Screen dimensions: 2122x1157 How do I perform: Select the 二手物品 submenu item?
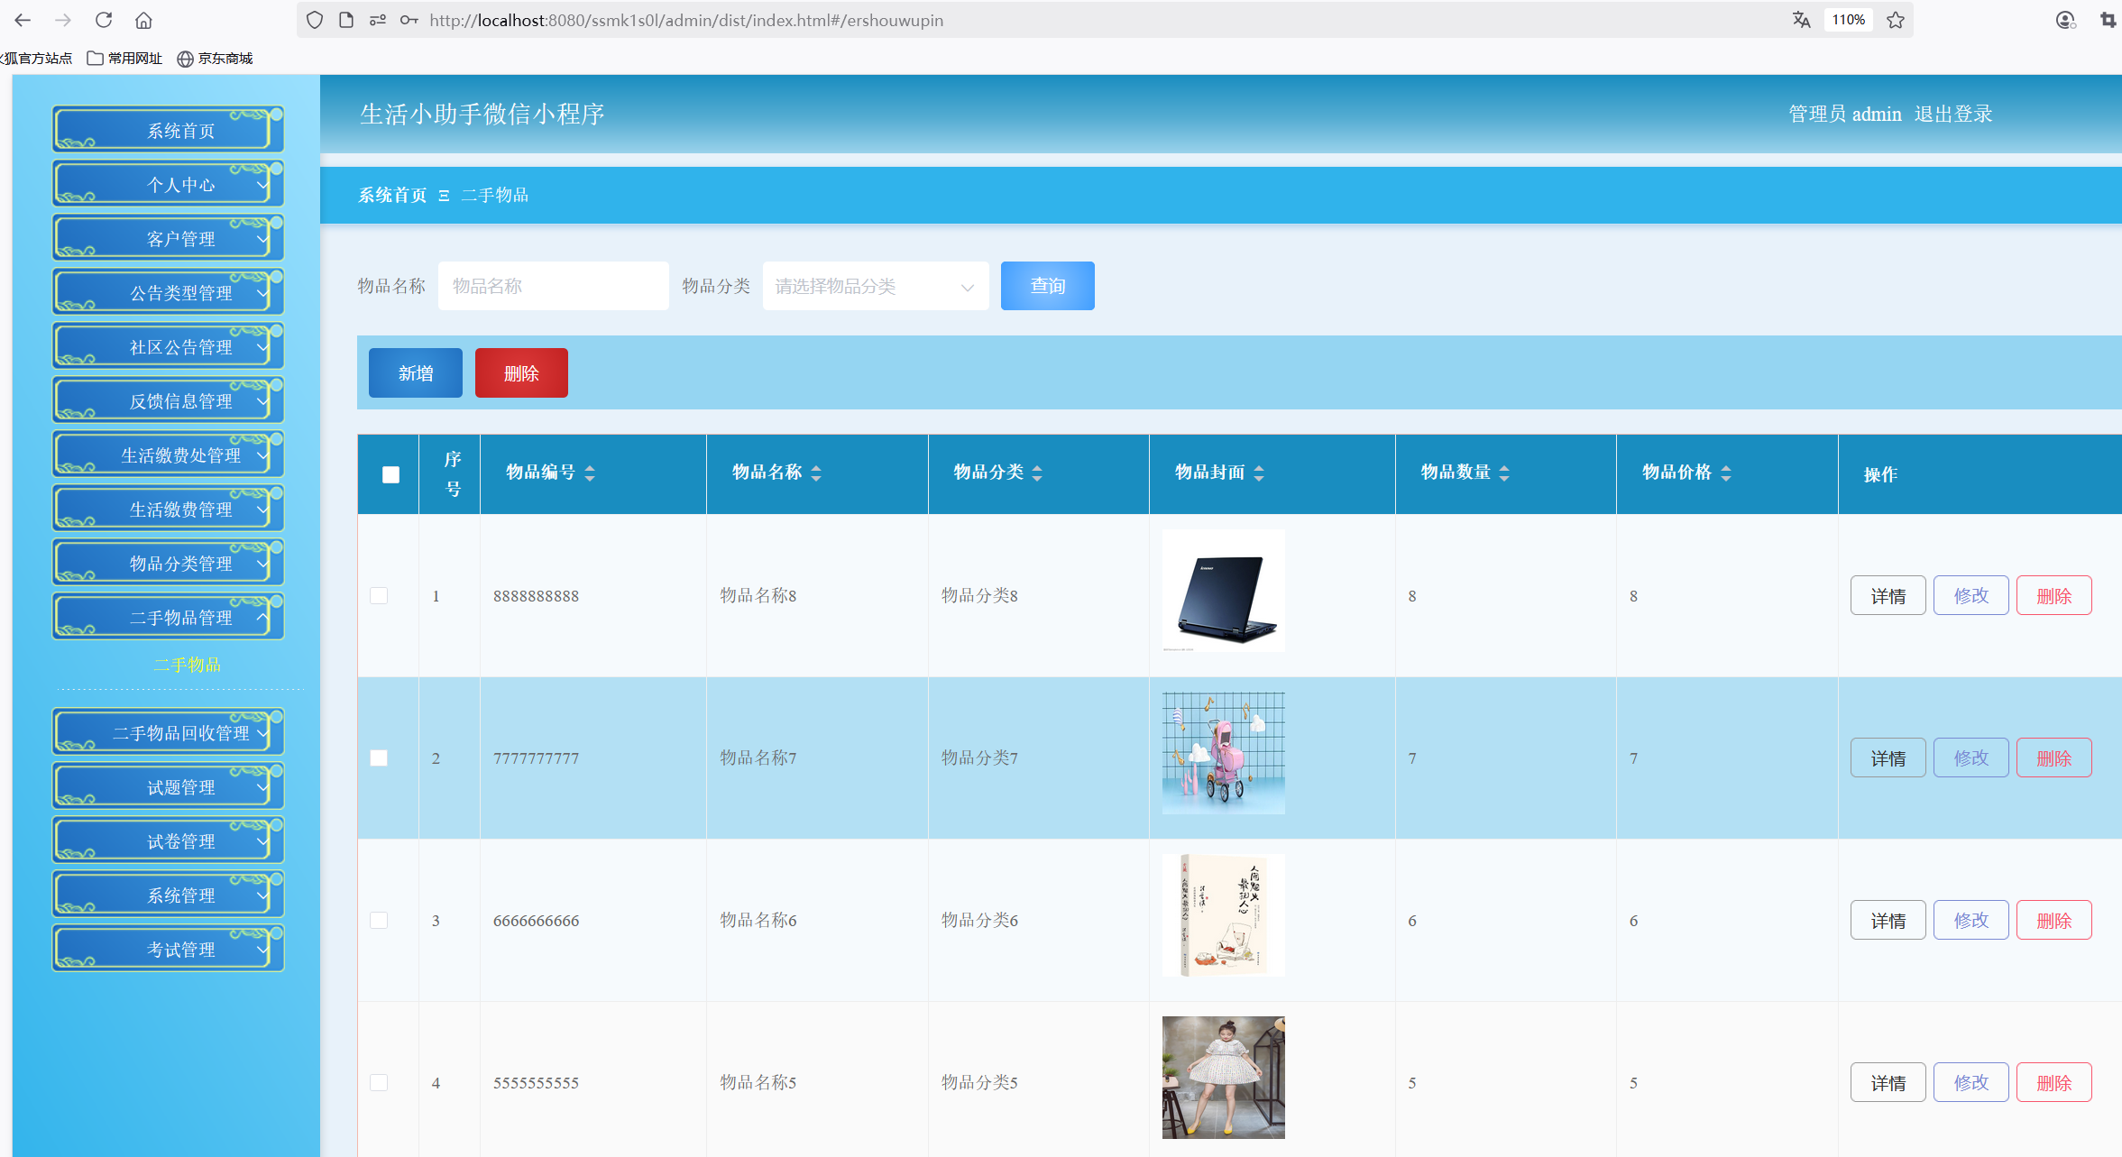click(x=187, y=665)
